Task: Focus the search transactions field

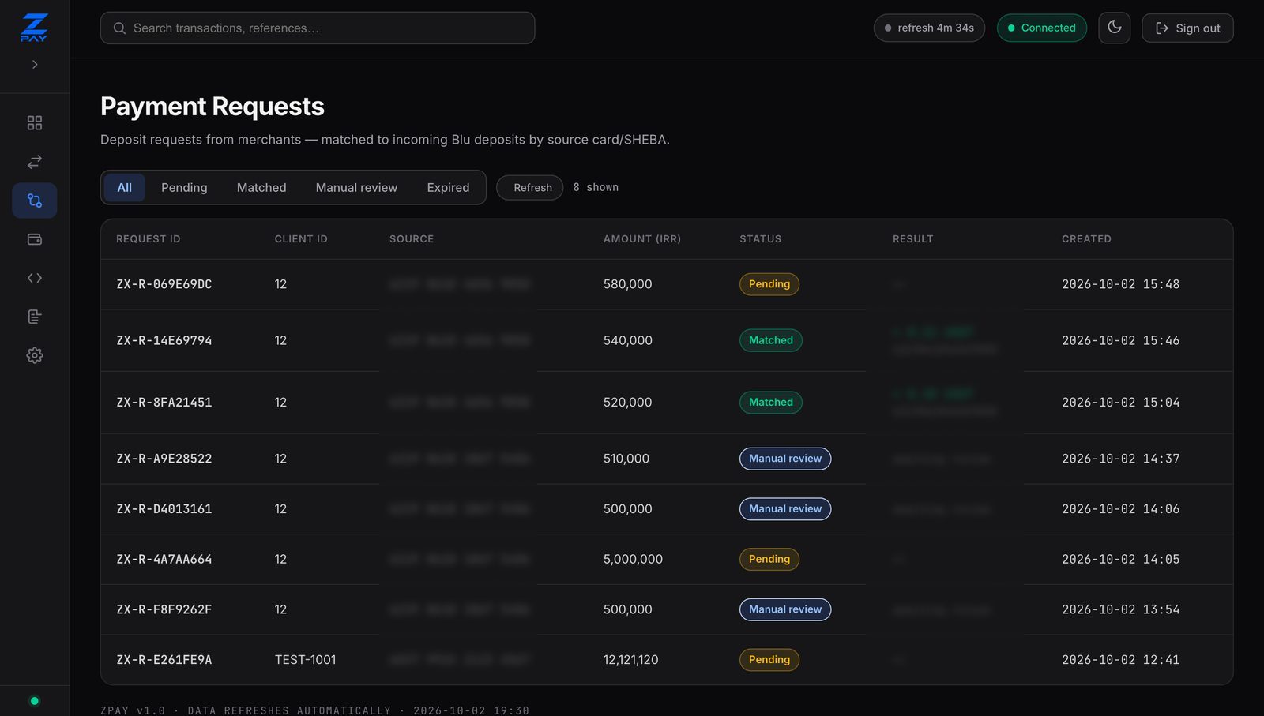Action: click(318, 28)
